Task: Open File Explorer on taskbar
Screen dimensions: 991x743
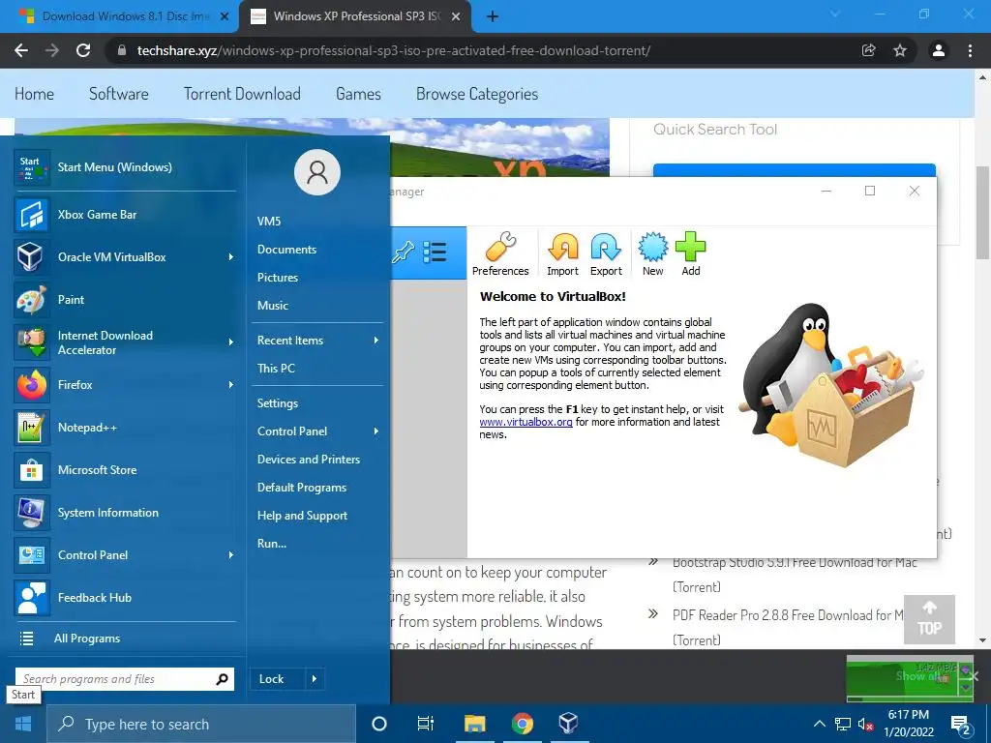Action: pyautogui.click(x=474, y=724)
